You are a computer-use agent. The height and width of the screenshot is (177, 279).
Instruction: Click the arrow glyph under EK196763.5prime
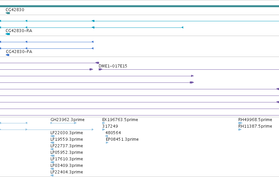click(x=104, y=123)
